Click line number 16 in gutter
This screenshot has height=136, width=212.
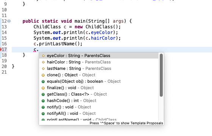pos(4,44)
